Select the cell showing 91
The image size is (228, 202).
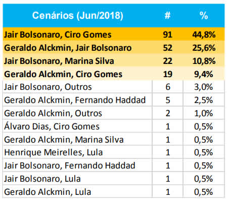[x=167, y=35]
